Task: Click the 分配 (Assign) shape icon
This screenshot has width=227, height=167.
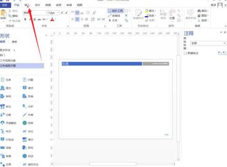Action: [x=2, y=115]
